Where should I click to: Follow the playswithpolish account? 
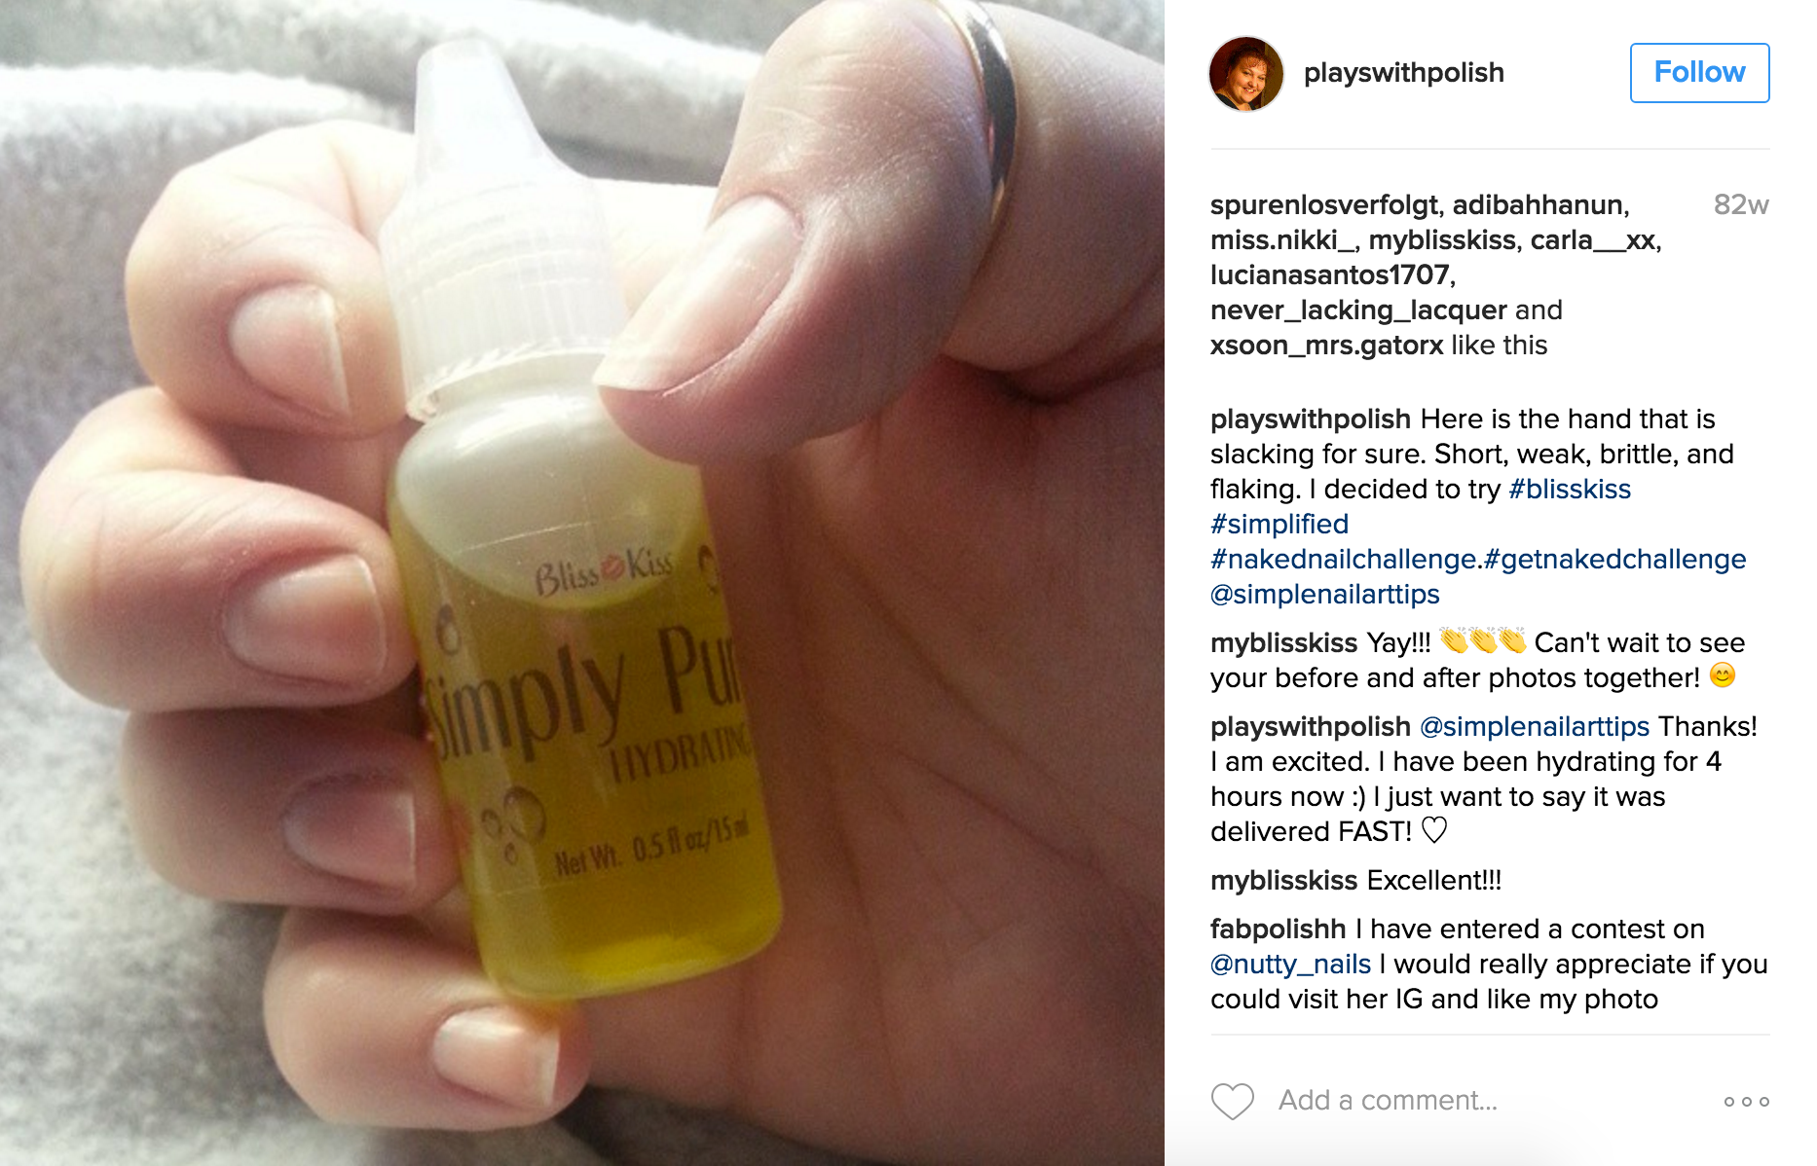(1699, 72)
